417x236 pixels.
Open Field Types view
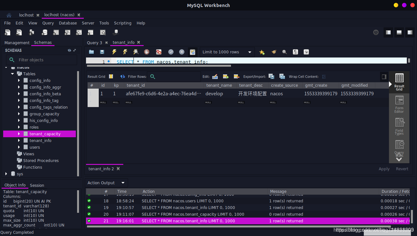[399, 126]
